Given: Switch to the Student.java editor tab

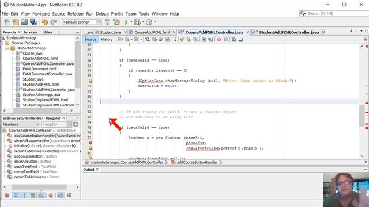Looking at the screenshot, I should click(x=110, y=32).
